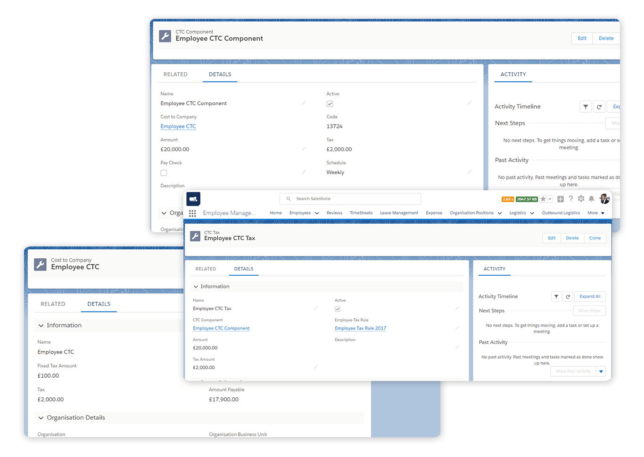Open the Employee Tax Rule 2017 link
644x457 pixels.
pos(360,328)
